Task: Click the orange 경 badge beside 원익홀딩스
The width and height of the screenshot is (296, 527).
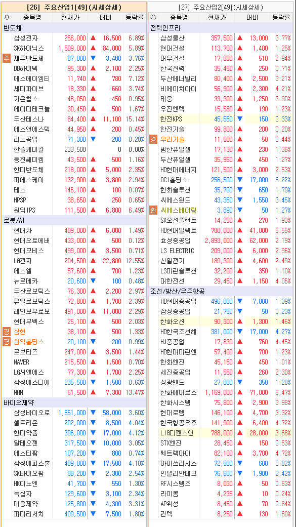Action: (7, 342)
